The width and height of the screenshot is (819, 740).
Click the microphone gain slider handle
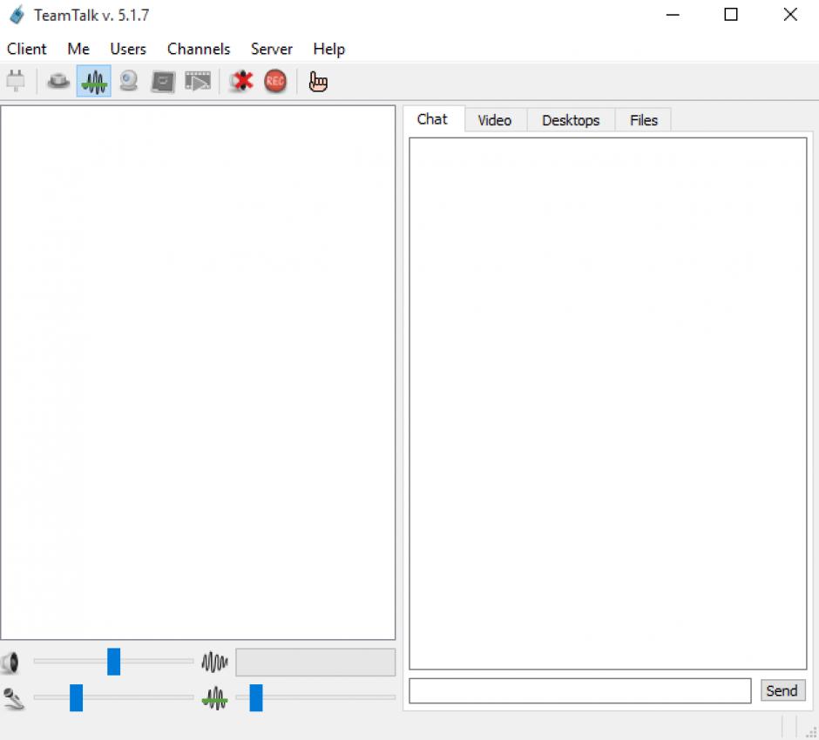77,697
